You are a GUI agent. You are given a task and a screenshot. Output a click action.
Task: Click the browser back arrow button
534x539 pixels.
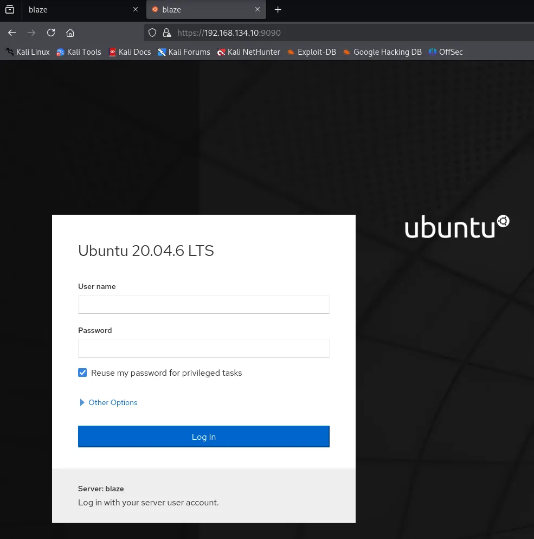tap(12, 33)
